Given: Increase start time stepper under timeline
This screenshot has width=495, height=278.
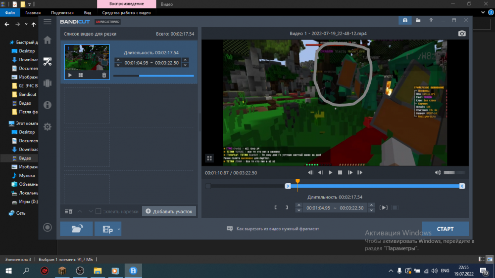Looking at the screenshot, I should click(x=298, y=205).
